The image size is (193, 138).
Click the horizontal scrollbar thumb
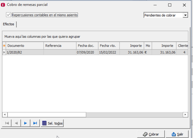(47, 115)
